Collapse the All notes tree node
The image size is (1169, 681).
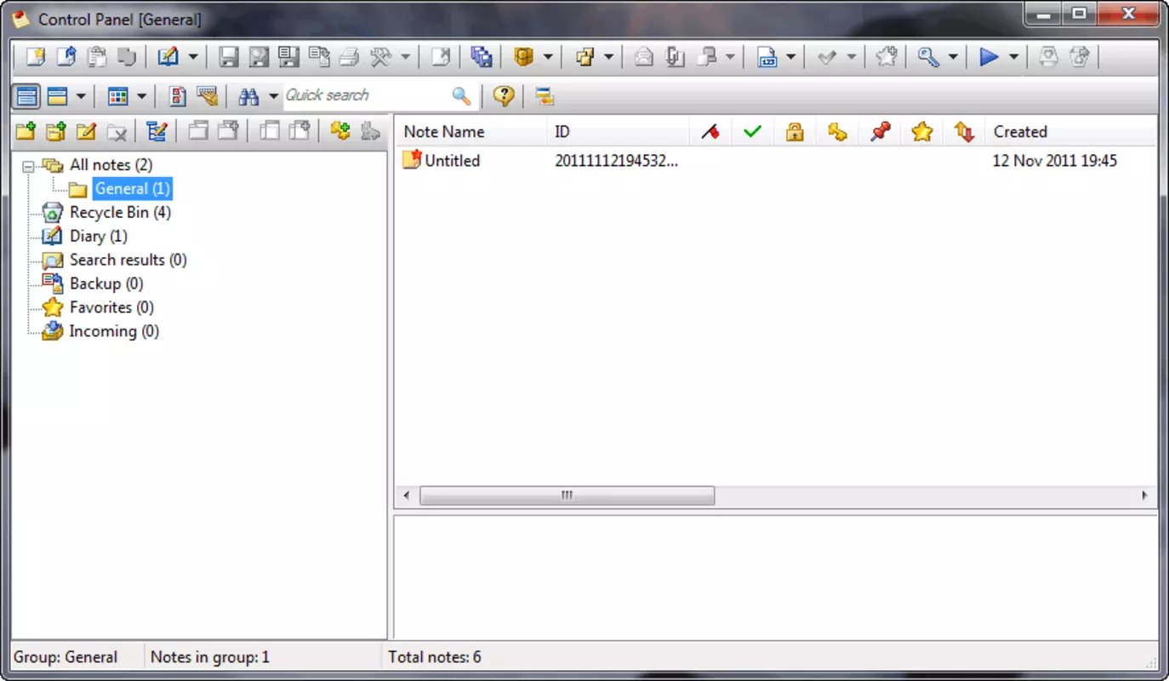[28, 166]
